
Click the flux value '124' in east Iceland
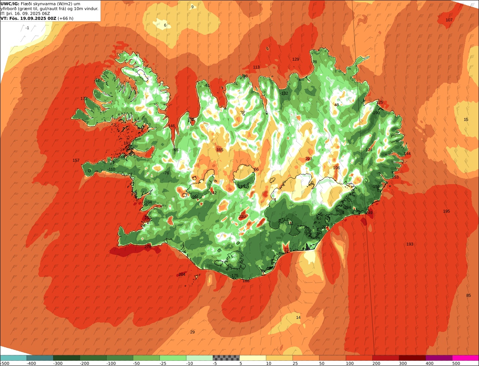pos(369,150)
